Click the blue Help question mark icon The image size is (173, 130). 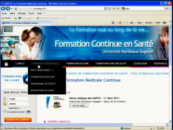tap(164, 23)
